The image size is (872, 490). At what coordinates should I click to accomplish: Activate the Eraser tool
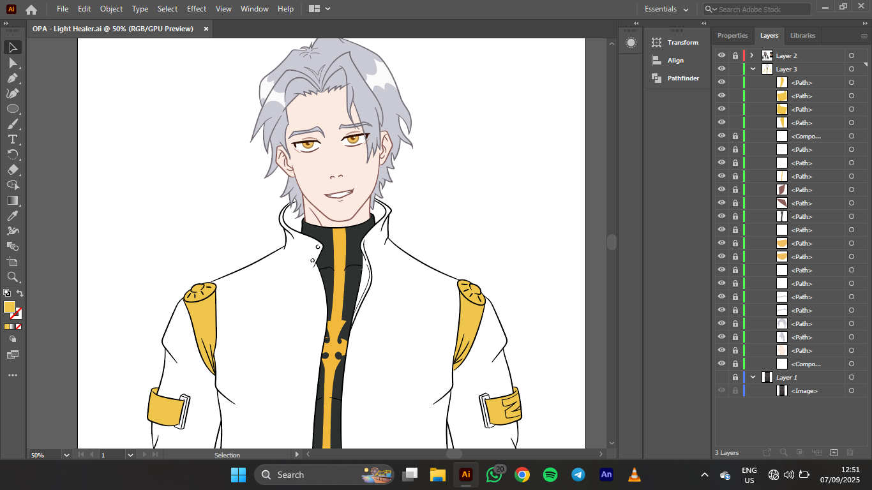coord(12,170)
